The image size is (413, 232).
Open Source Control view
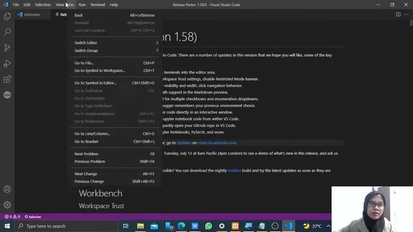tap(7, 48)
